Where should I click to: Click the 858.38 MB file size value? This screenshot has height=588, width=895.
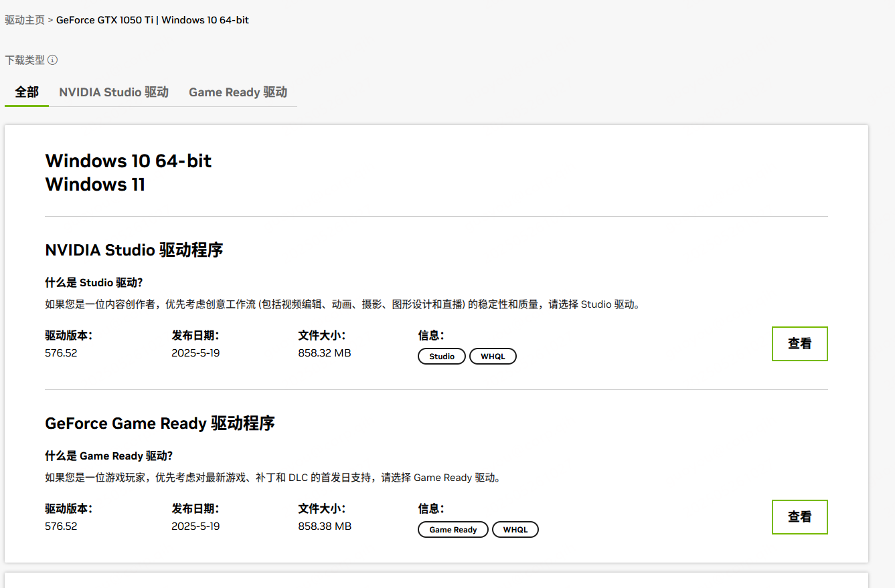coord(325,526)
